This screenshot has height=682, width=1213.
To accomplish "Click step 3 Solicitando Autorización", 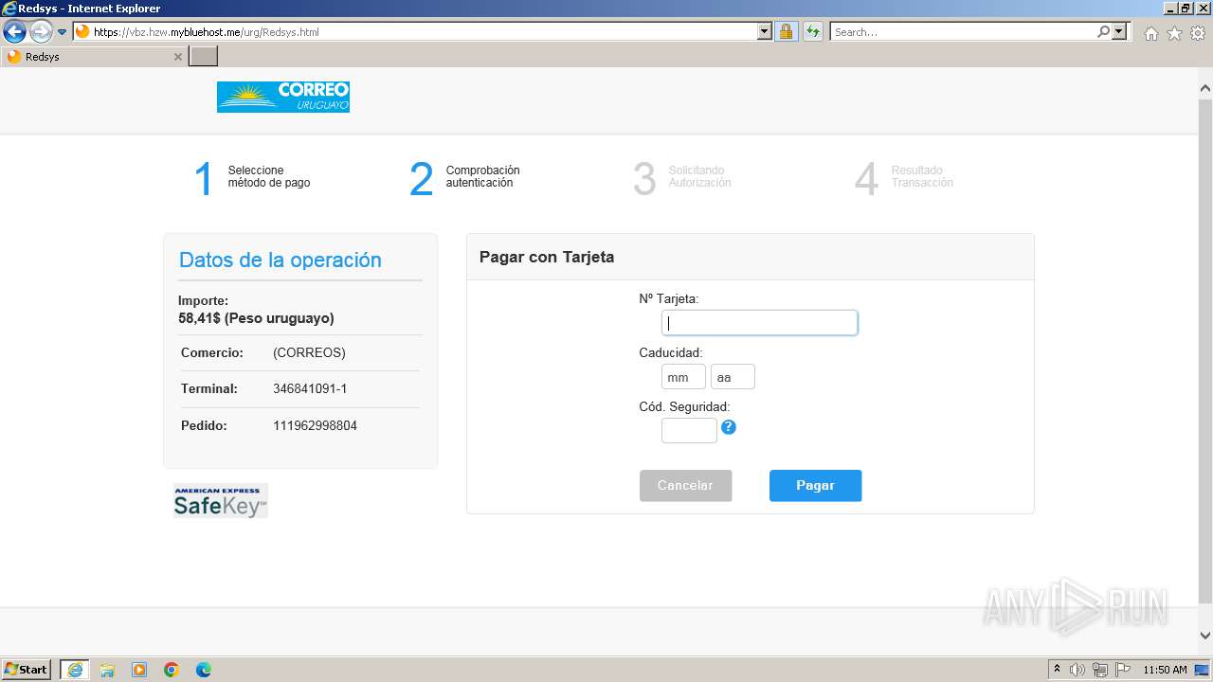I will pos(682,177).
